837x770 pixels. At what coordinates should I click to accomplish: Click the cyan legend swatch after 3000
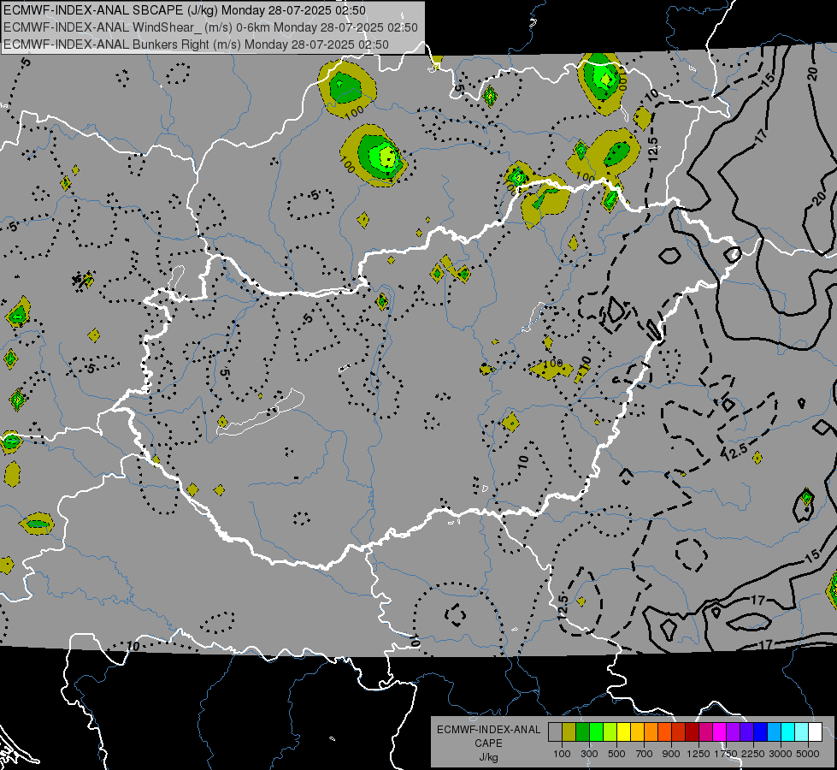[788, 732]
